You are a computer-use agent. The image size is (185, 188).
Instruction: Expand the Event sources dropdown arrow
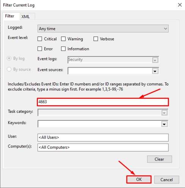click(x=155, y=71)
